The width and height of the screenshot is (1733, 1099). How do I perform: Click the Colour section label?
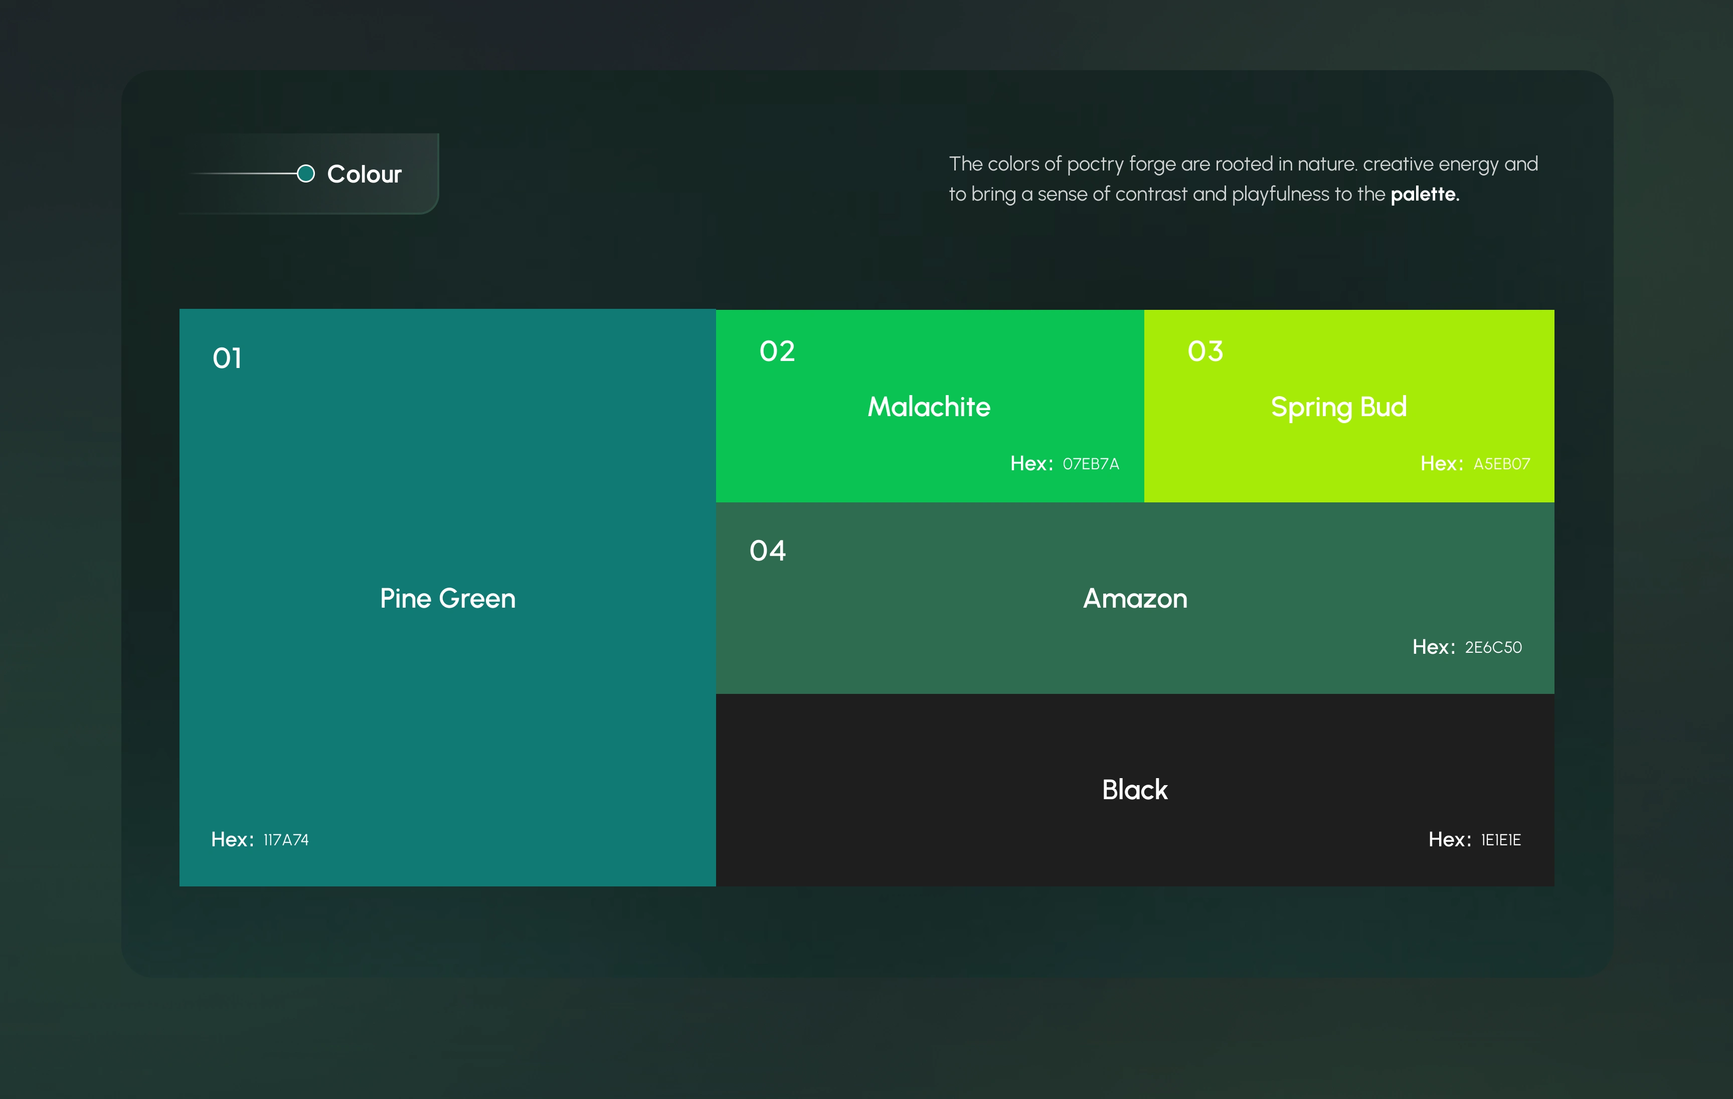(x=364, y=174)
